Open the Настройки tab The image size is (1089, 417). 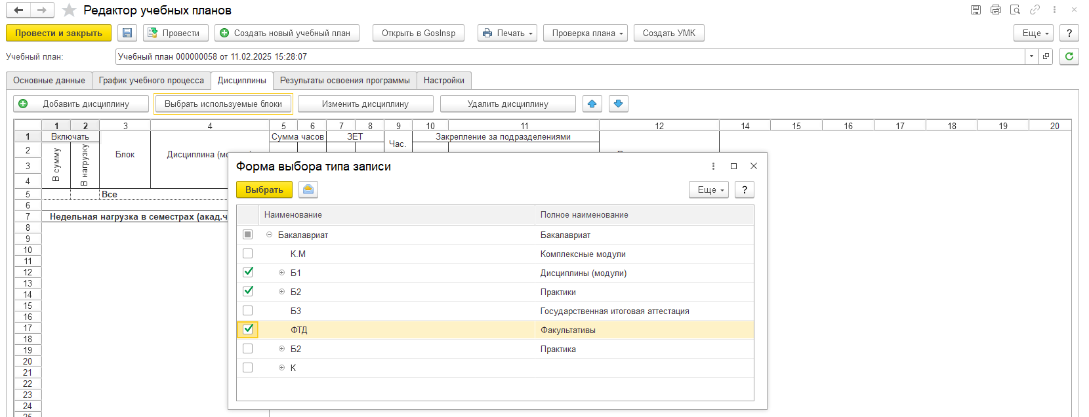pos(443,81)
